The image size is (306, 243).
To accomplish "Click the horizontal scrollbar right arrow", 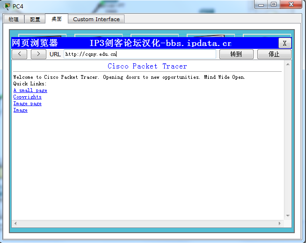I will (280, 223).
